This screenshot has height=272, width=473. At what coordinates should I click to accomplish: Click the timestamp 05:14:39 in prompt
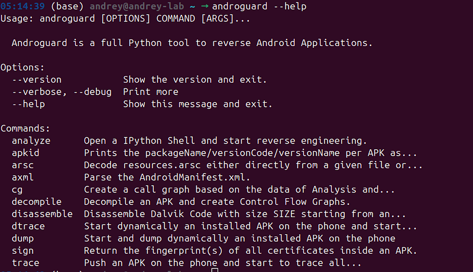pyautogui.click(x=22, y=6)
